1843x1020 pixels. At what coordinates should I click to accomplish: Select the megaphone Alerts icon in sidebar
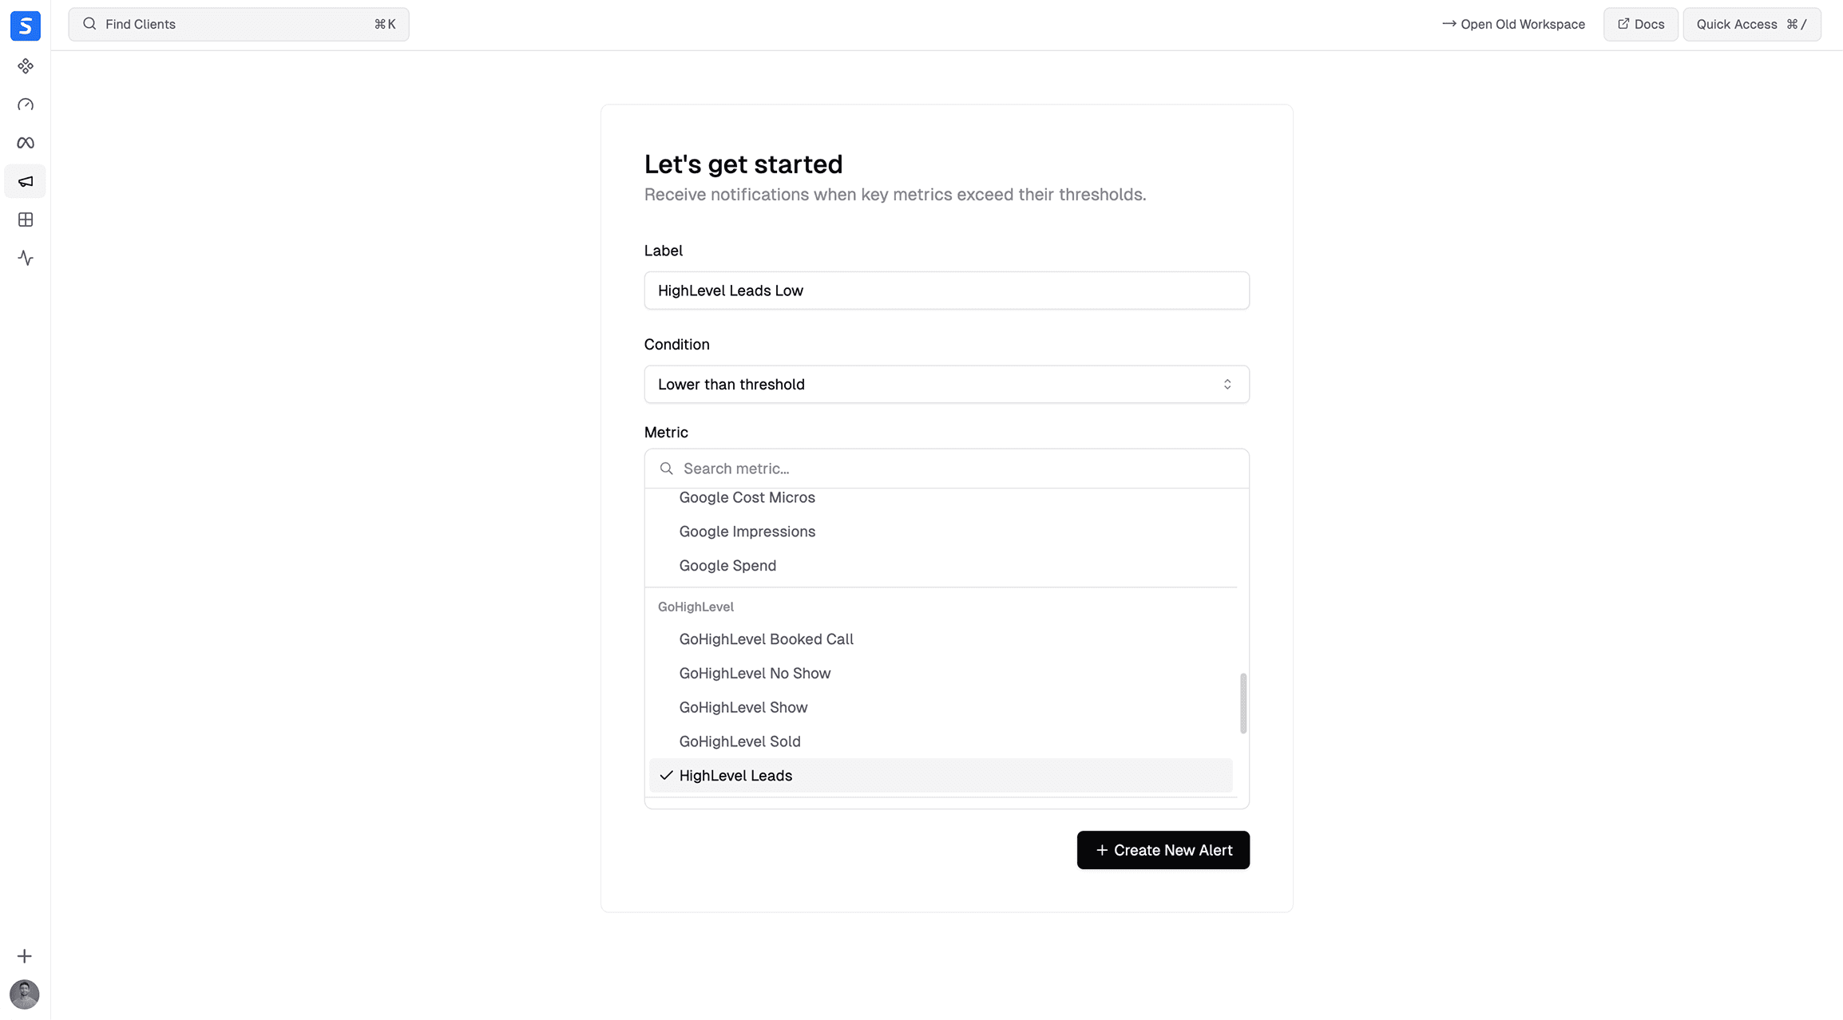coord(25,181)
